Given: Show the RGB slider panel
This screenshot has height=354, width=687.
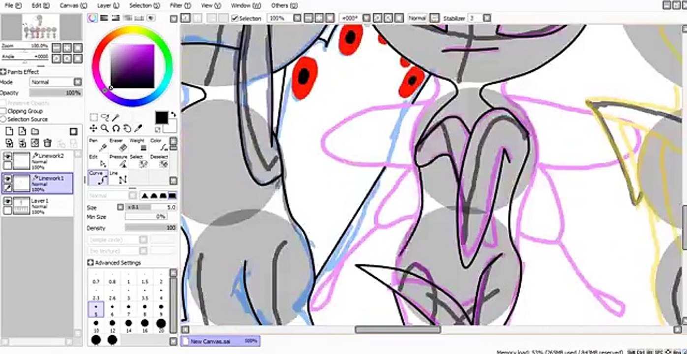Looking at the screenshot, I should coord(104,18).
